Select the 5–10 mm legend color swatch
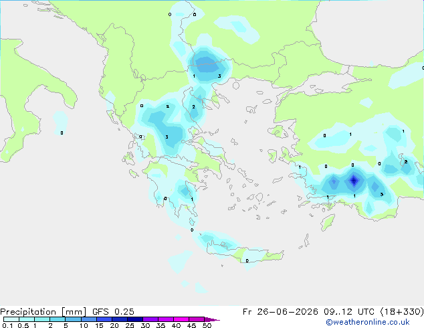 [73, 319]
